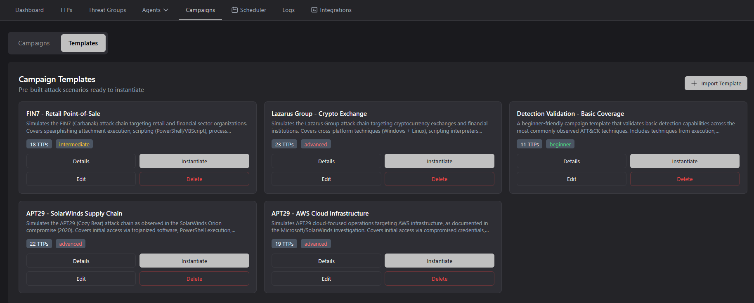754x303 pixels.
Task: Instantiate the Lazarus Group Crypto Exchange template
Action: 440,161
